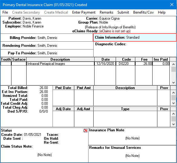Click the red 'eClaims is not set up' text
177x163 pixels.
[x=115, y=31]
